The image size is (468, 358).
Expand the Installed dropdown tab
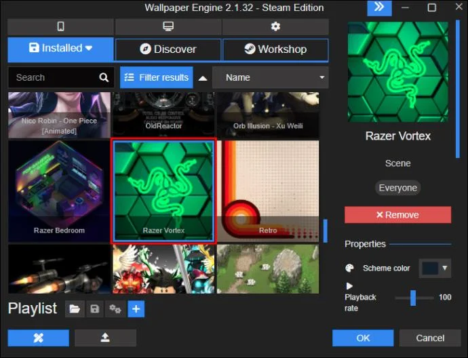[x=60, y=48]
